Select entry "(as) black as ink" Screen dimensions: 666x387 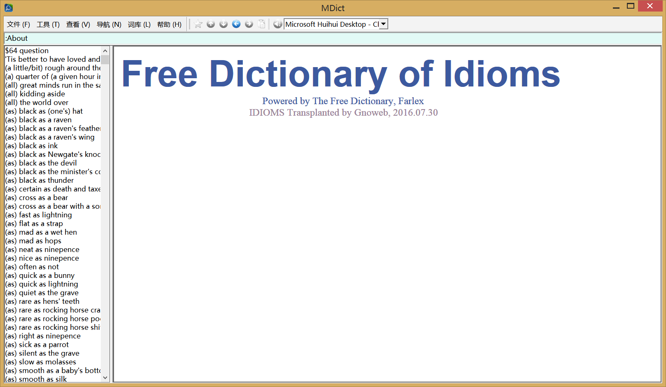point(31,146)
